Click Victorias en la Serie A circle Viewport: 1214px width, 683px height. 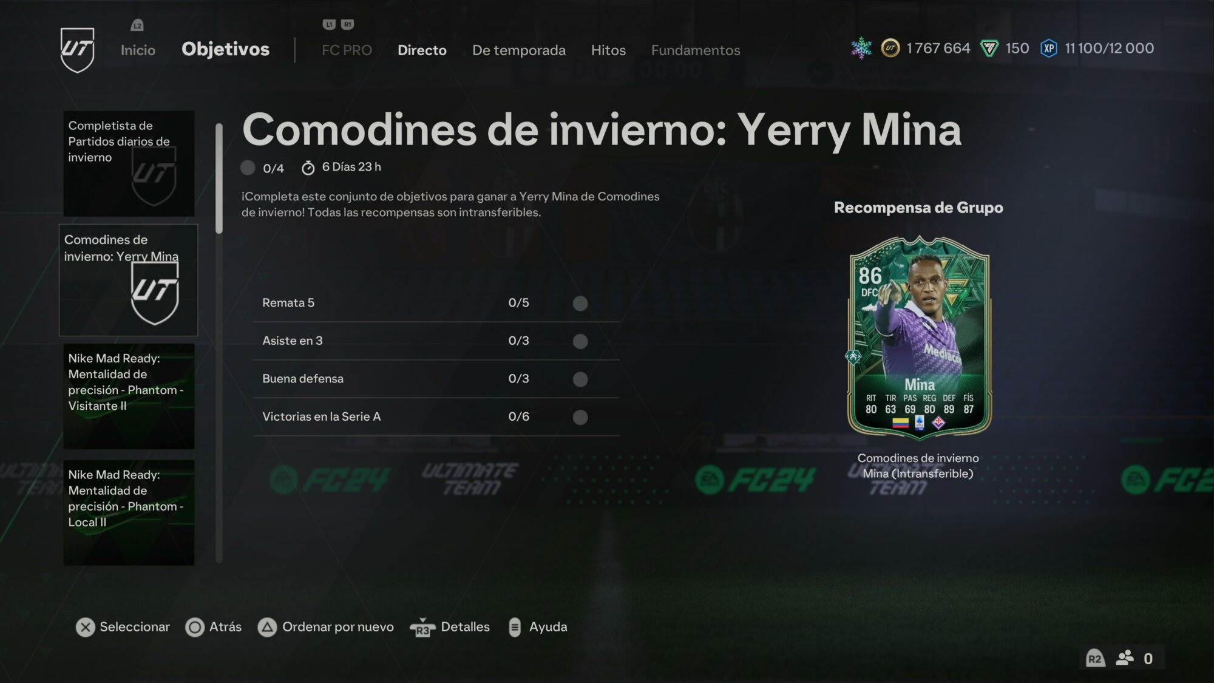pyautogui.click(x=580, y=417)
